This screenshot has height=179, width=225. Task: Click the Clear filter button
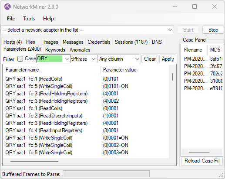coord(150,59)
